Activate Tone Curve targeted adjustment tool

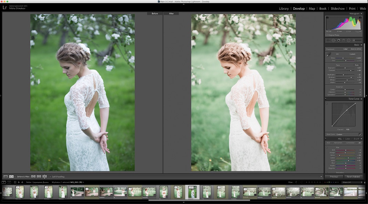[327, 103]
